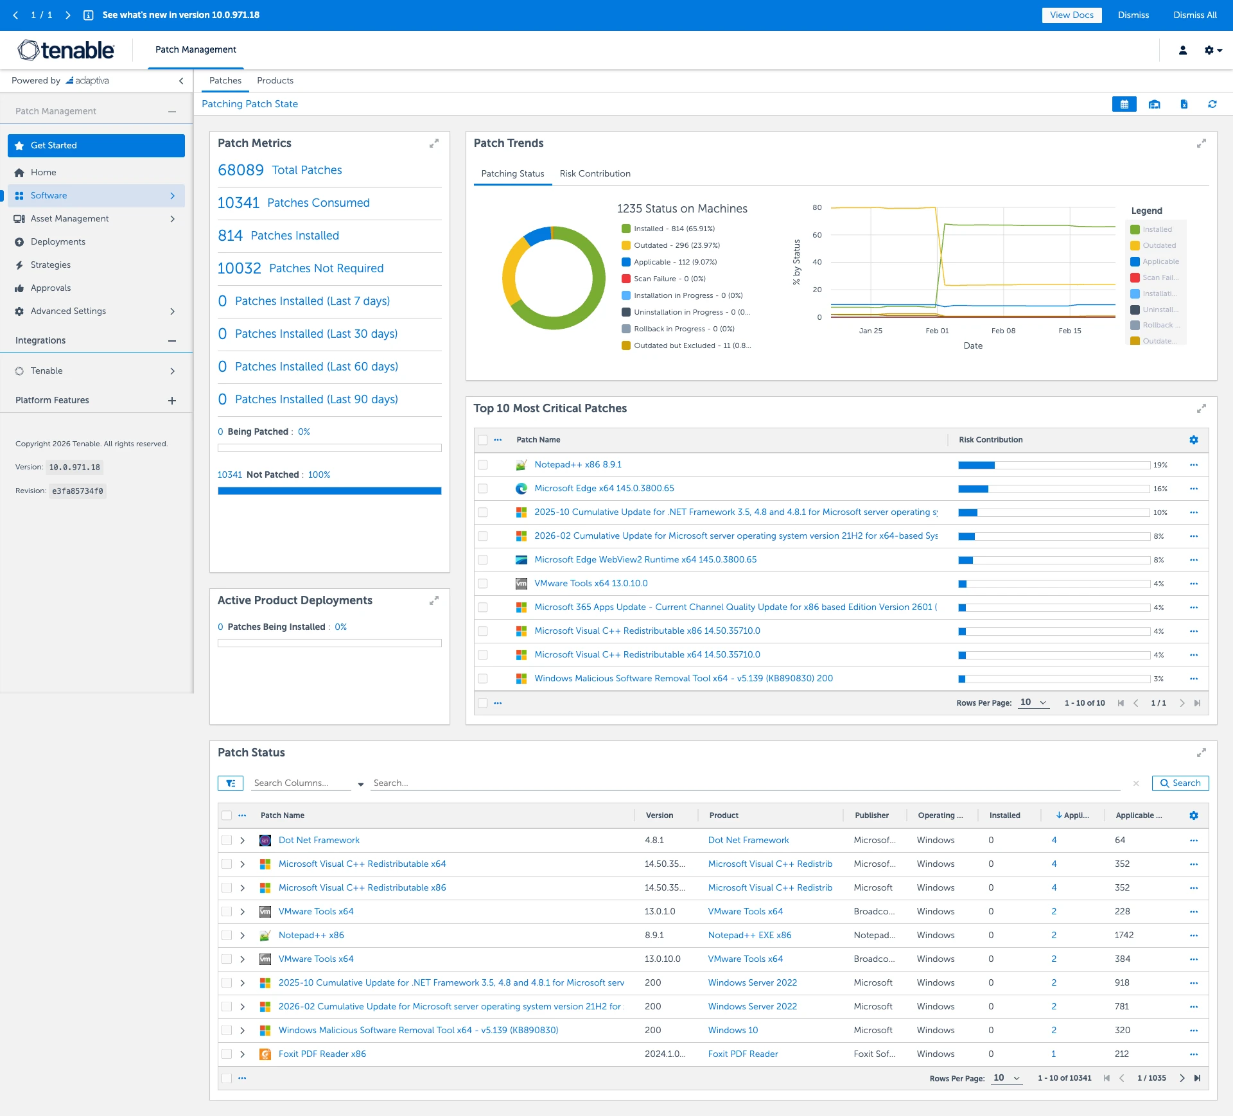Click the Get Started button
1233x1116 pixels.
(96, 146)
